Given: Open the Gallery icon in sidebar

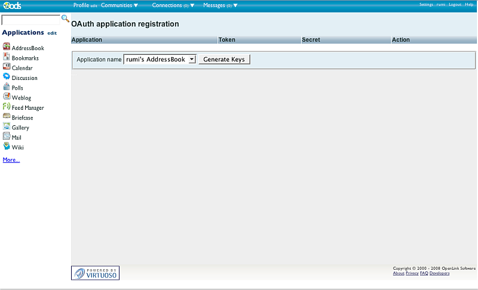Looking at the screenshot, I should tap(7, 126).
